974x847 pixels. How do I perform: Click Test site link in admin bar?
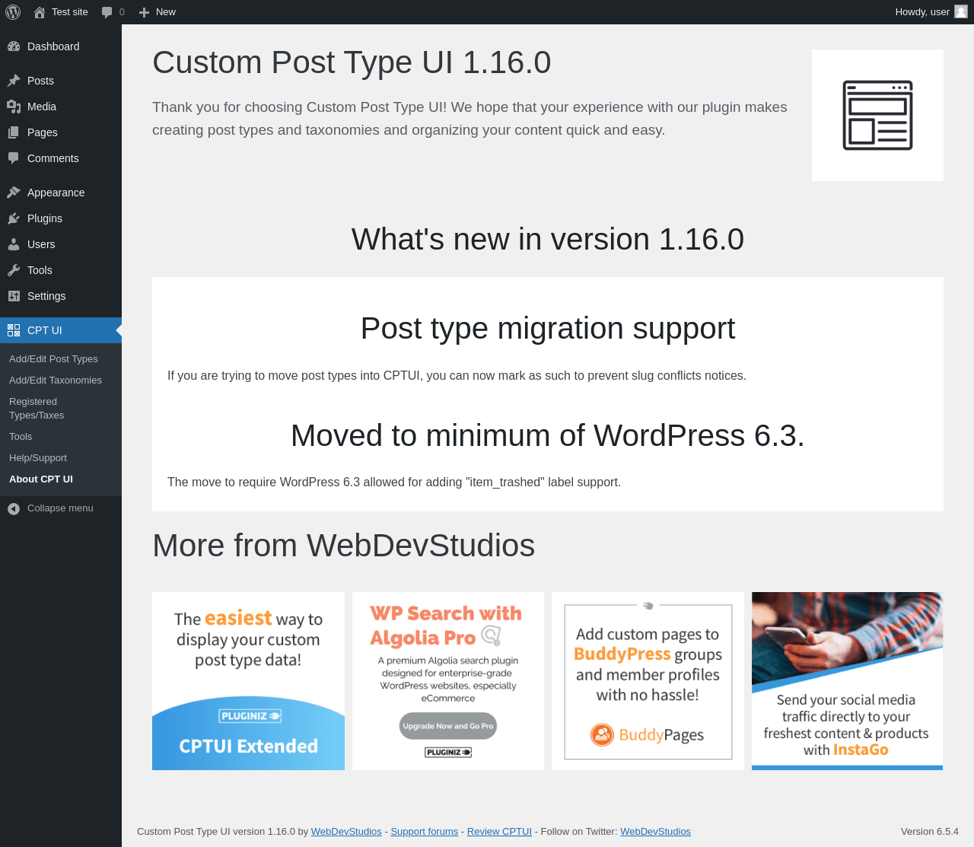click(x=70, y=12)
